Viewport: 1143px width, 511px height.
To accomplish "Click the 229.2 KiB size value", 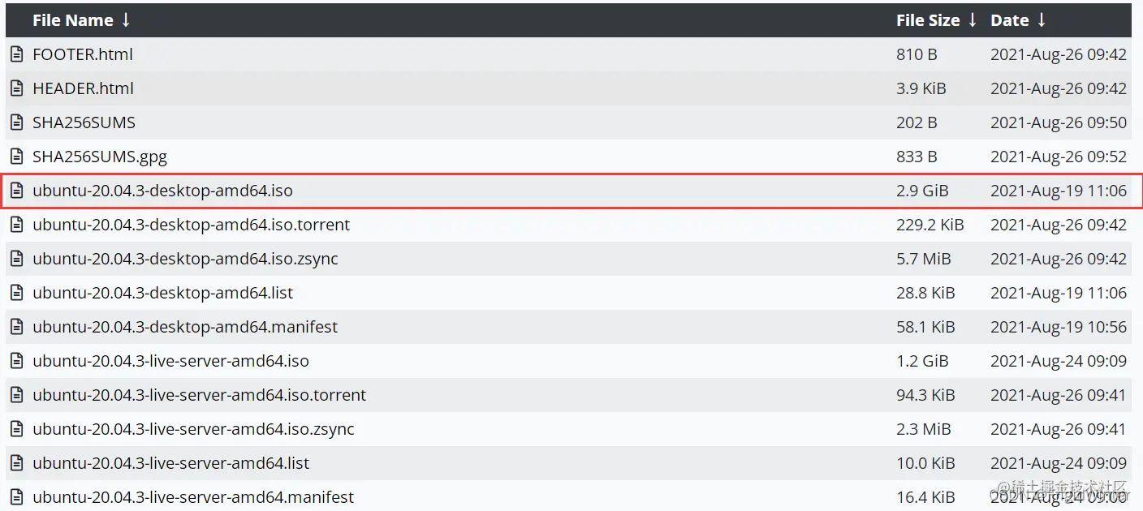I will [930, 225].
